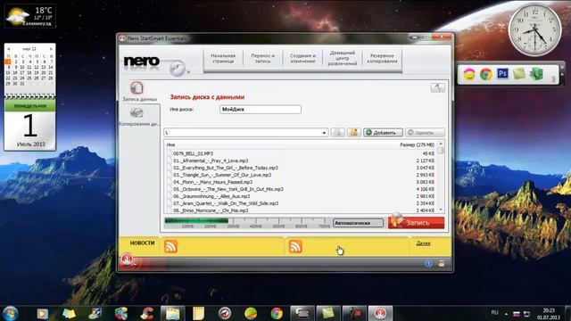571x321 pixels.
Task: Open the File Explorer taskbar icon
Action: pos(172,313)
